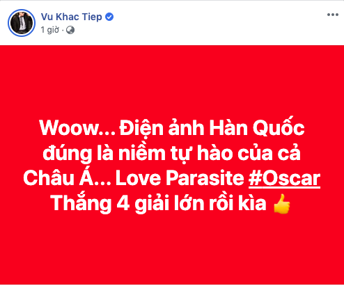The image size is (344, 286).
Task: Click the word 'Thắng' in the last line
Action: coord(81,203)
